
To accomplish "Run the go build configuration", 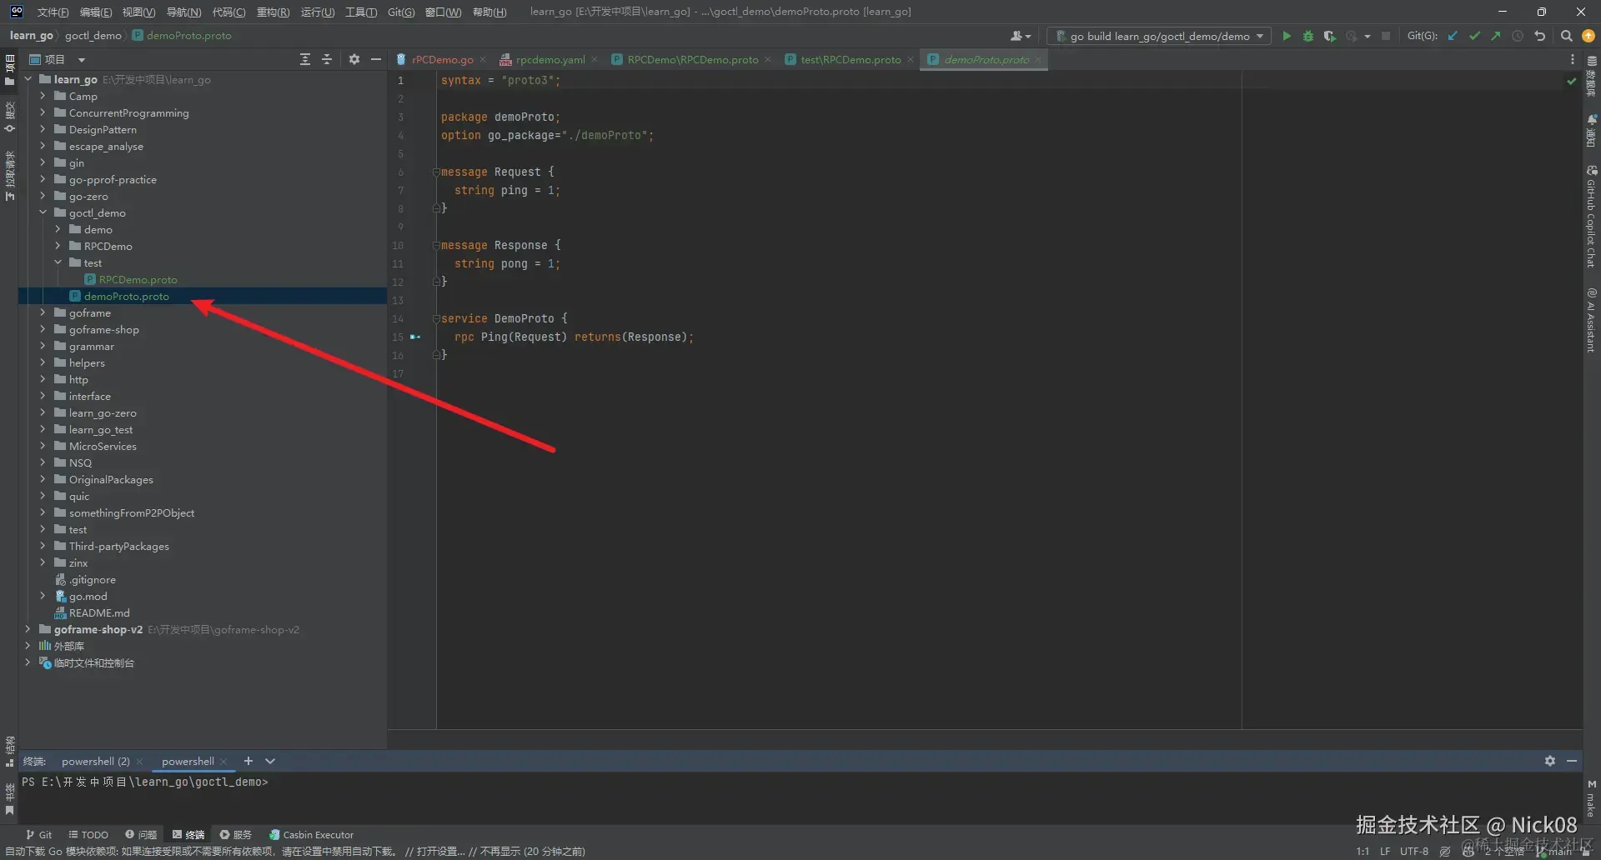I will 1286,36.
